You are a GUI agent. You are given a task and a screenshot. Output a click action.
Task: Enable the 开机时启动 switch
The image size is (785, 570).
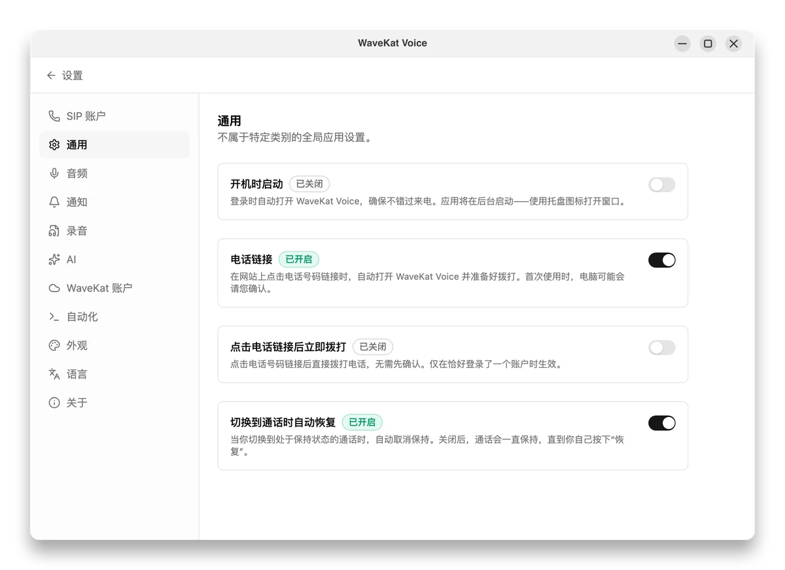pos(661,185)
